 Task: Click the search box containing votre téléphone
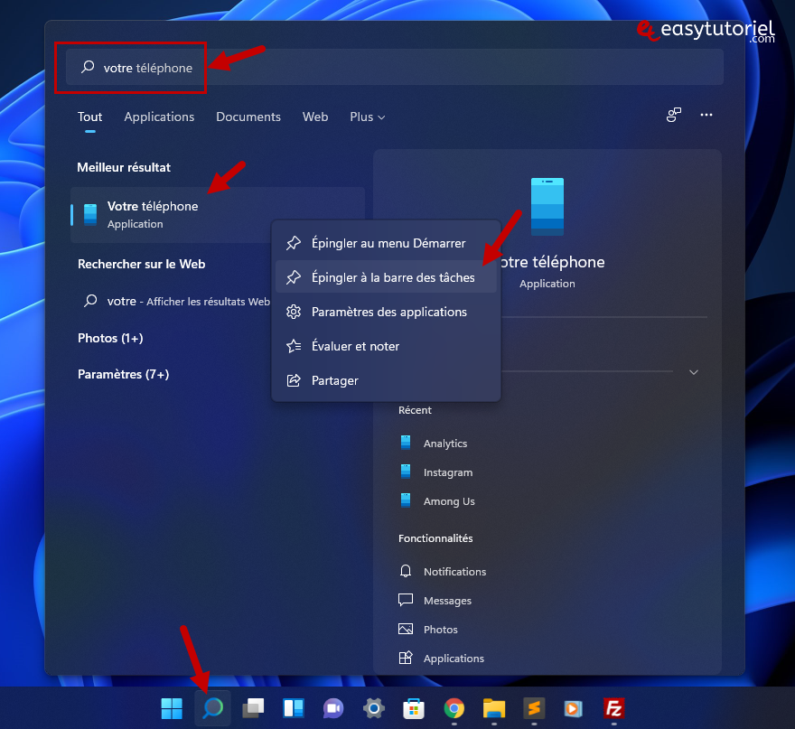click(395, 67)
